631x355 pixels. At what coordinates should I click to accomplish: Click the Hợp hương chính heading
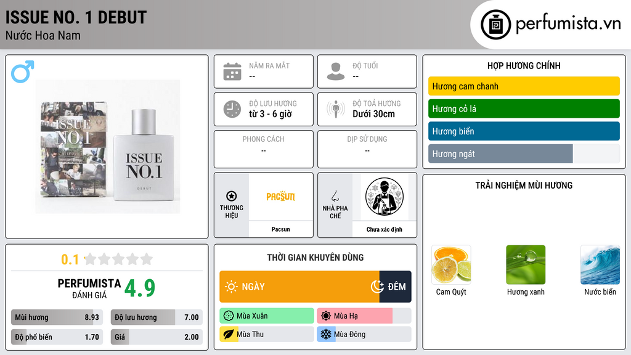click(524, 65)
